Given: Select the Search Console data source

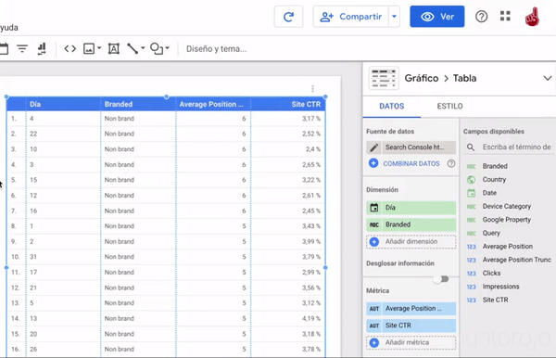Looking at the screenshot, I should click(419, 147).
